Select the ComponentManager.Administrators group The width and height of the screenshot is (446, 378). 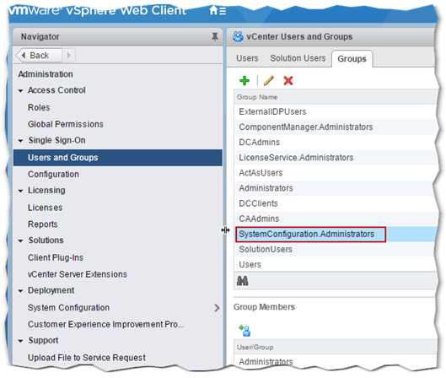pyautogui.click(x=336, y=127)
